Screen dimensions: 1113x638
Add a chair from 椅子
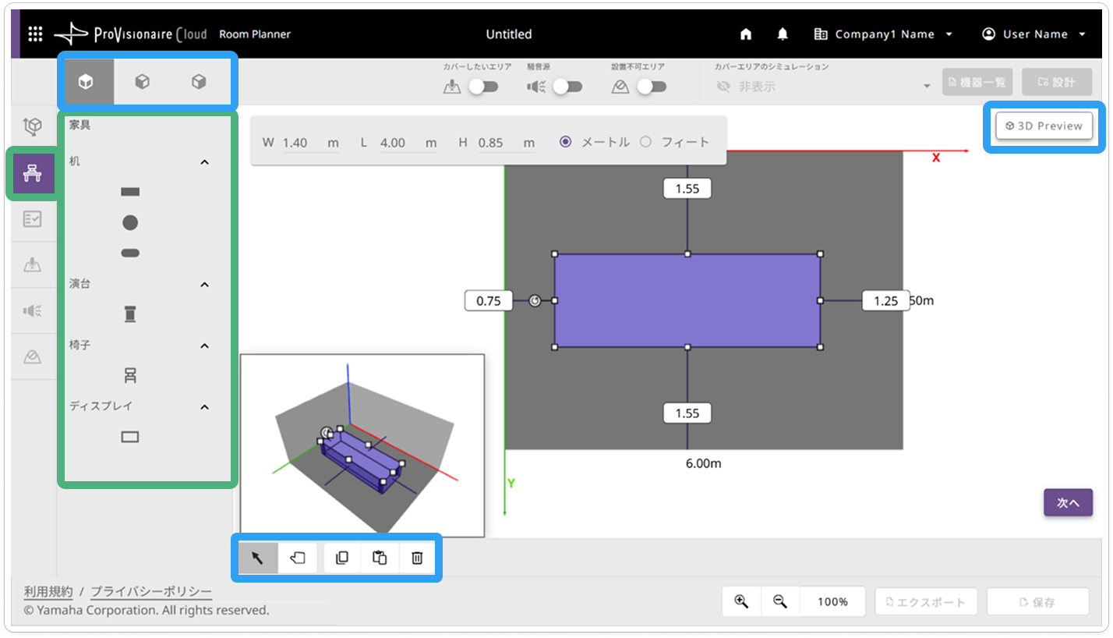click(130, 375)
